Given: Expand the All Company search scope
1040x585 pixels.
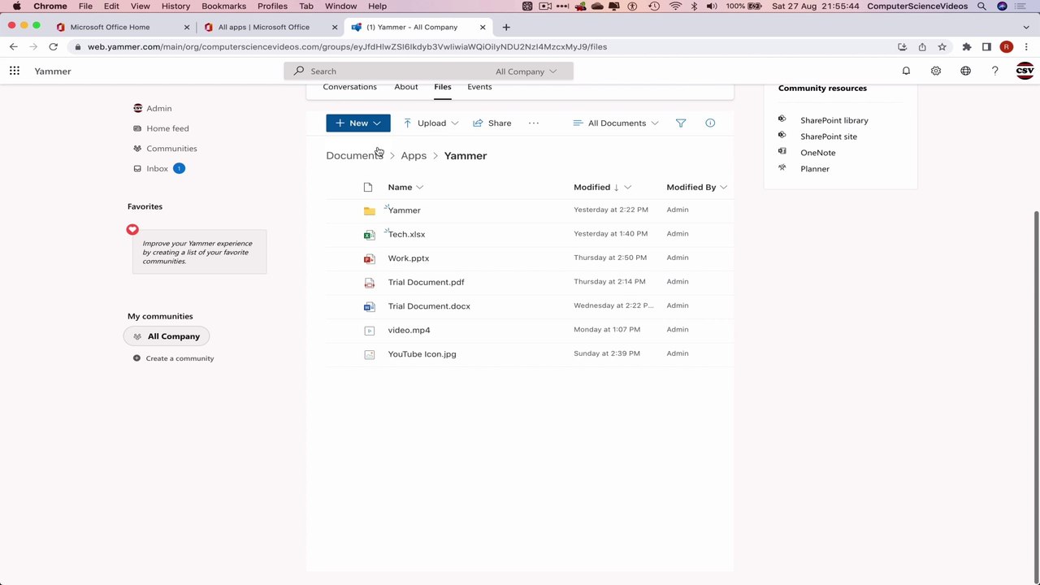Looking at the screenshot, I should coord(526,71).
